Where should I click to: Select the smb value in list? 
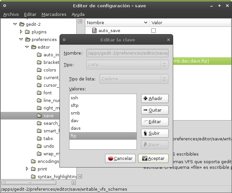tap(103, 113)
